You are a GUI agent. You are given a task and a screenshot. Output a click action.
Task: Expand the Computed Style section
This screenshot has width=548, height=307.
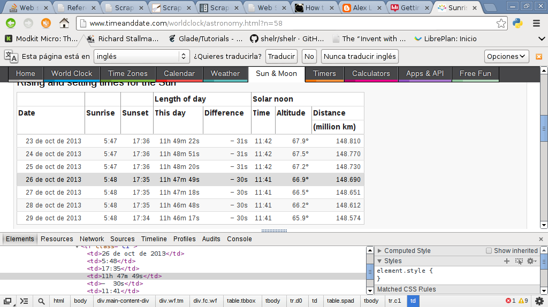[x=379, y=251]
